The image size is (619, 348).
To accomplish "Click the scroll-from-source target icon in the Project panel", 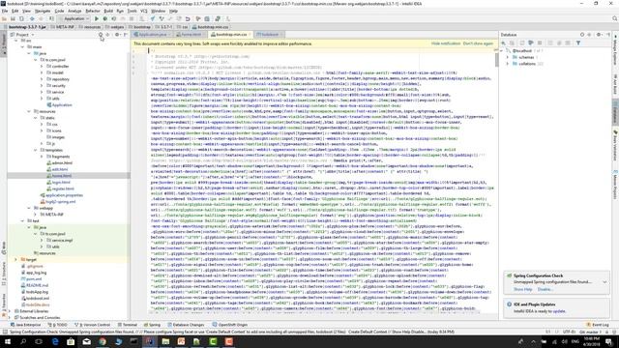I will 101,35.
